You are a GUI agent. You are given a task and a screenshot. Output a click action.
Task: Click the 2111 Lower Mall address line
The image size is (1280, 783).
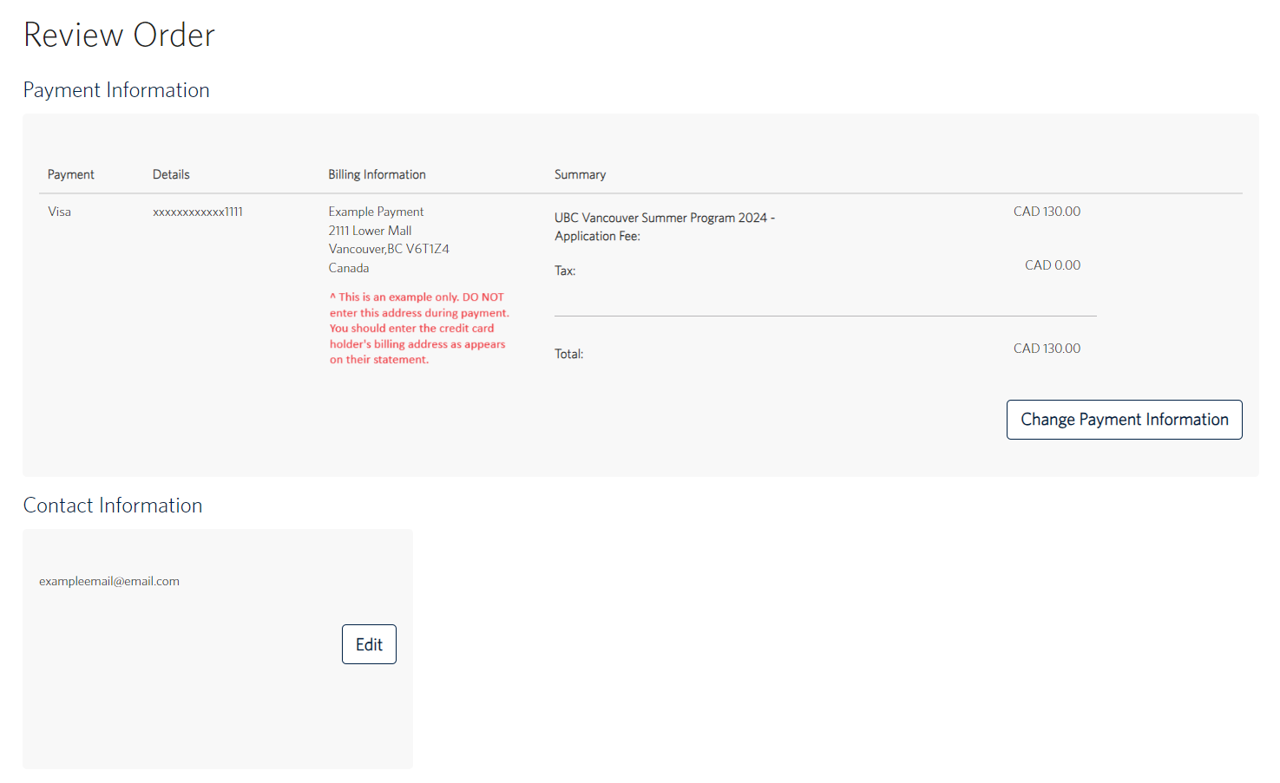tap(370, 231)
